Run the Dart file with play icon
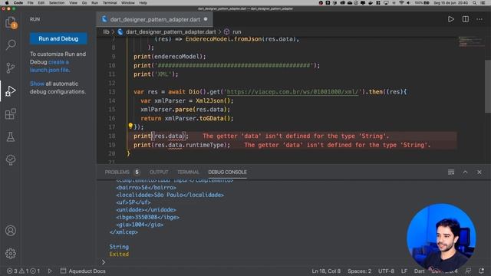491x276 pixels. (x=450, y=19)
